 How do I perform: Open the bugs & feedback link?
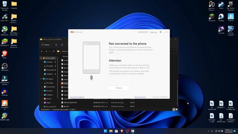(x=77, y=97)
